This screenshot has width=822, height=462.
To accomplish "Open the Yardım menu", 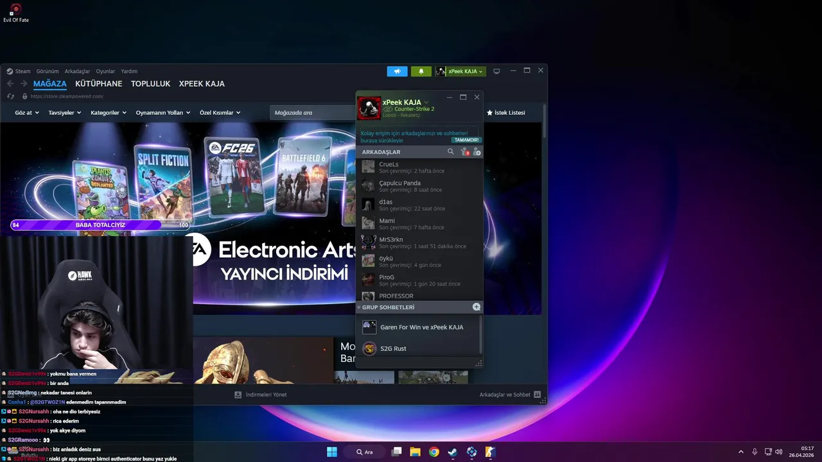I will tap(129, 71).
